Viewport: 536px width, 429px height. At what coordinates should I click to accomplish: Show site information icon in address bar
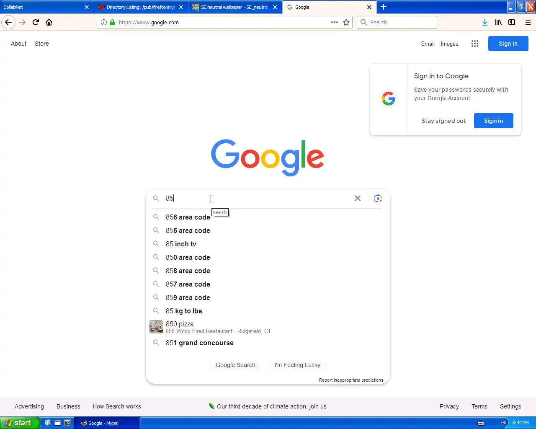(x=103, y=22)
